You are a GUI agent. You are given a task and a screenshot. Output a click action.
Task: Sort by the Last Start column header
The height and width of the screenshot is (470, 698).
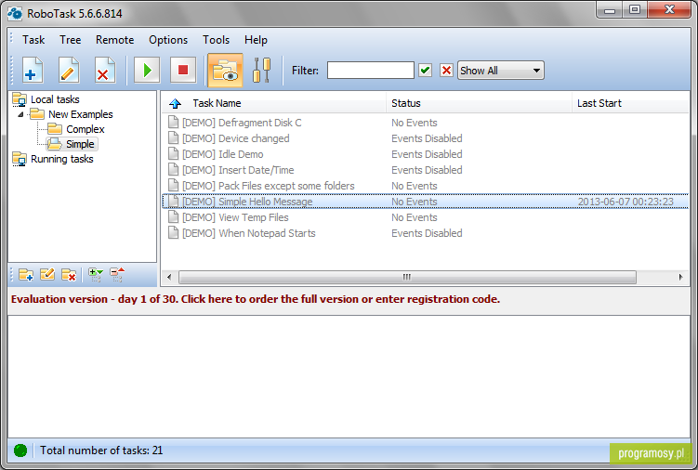tap(630, 103)
